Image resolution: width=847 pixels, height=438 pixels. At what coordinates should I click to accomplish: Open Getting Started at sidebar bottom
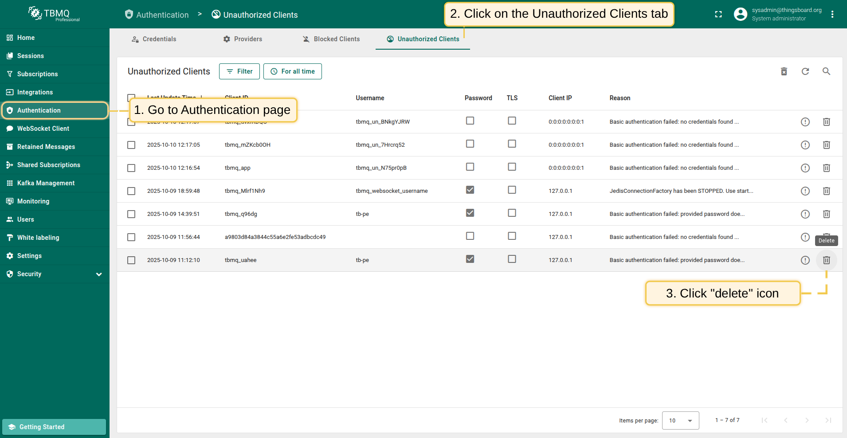point(54,427)
